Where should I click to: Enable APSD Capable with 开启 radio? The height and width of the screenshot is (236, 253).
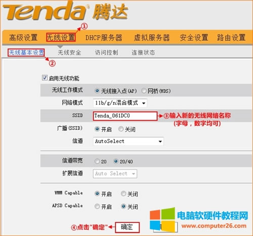tap(97, 206)
